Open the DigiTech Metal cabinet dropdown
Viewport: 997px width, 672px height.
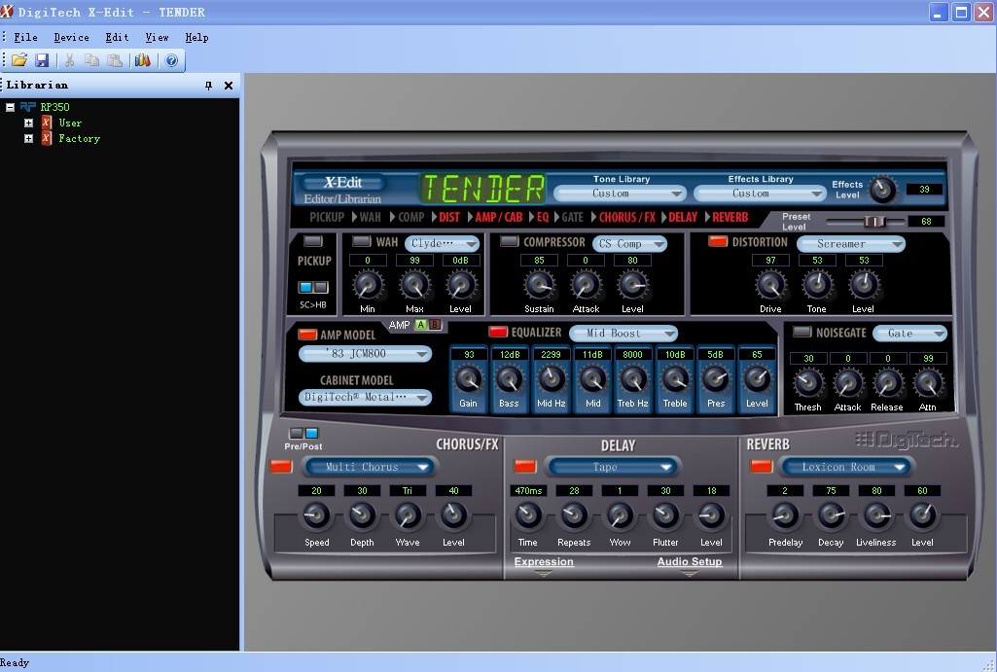365,398
